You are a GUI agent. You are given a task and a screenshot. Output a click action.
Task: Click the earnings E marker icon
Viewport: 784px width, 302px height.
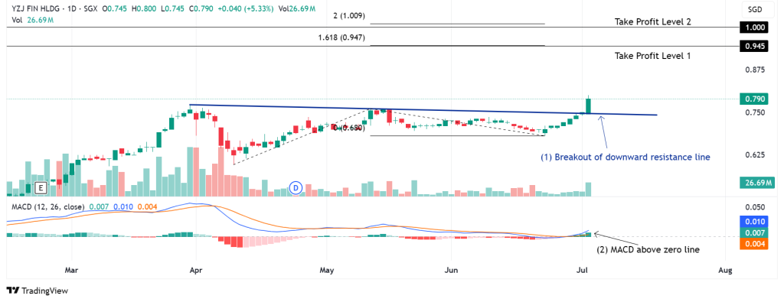(x=41, y=188)
